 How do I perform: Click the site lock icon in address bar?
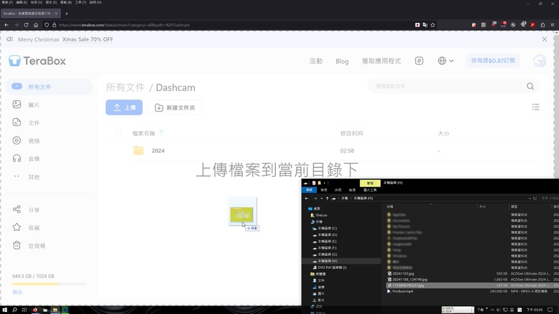coord(54,25)
